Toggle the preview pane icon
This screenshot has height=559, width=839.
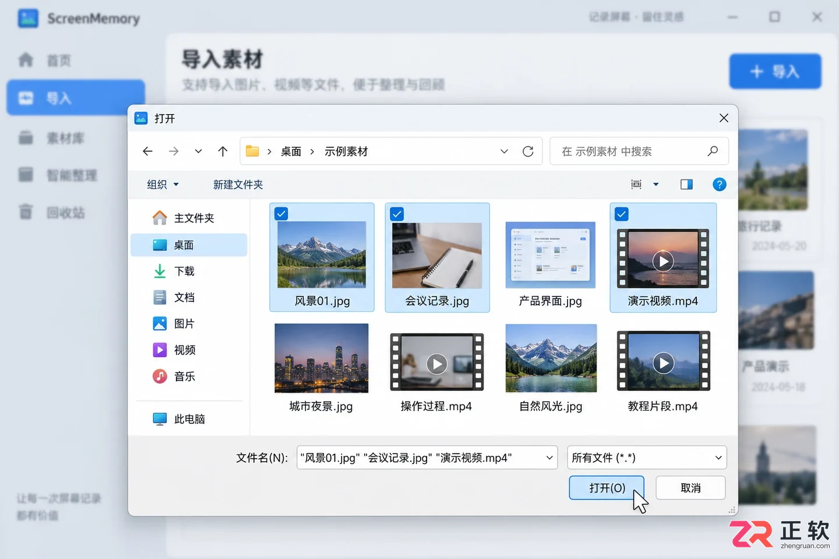[687, 185]
